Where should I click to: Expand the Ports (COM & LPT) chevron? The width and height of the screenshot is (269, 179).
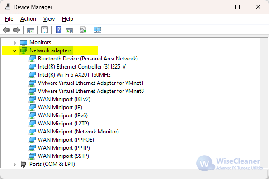tap(15, 165)
